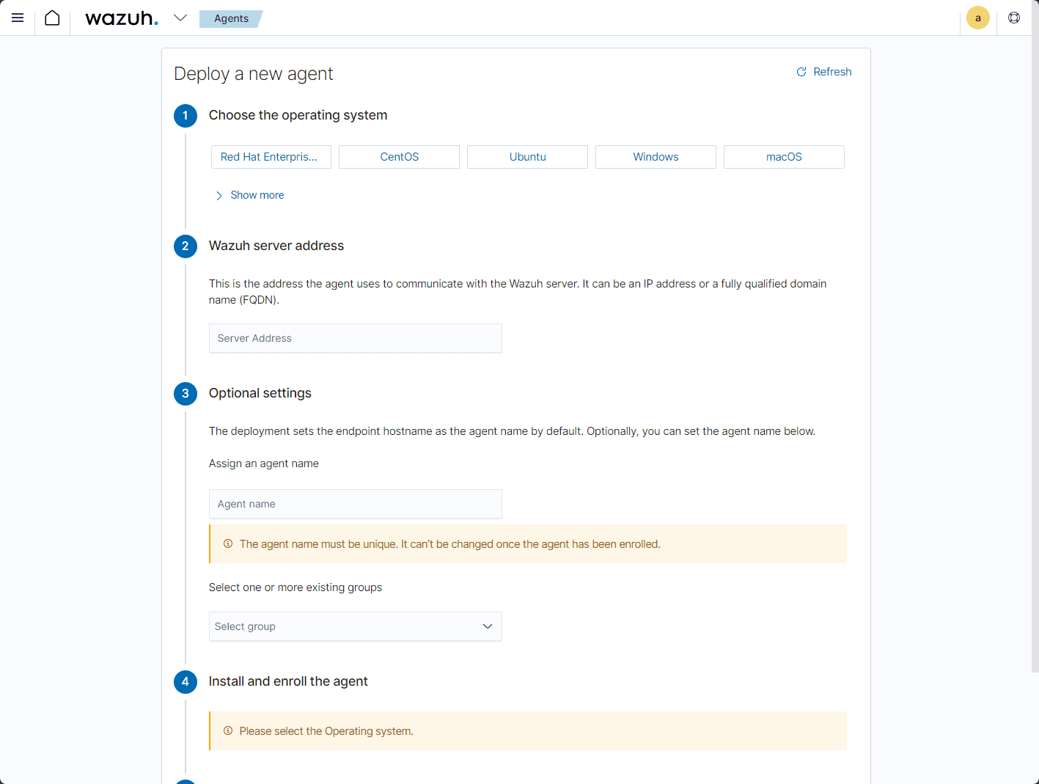1039x784 pixels.
Task: Click the page vertical scrollbar
Action: click(1035, 352)
